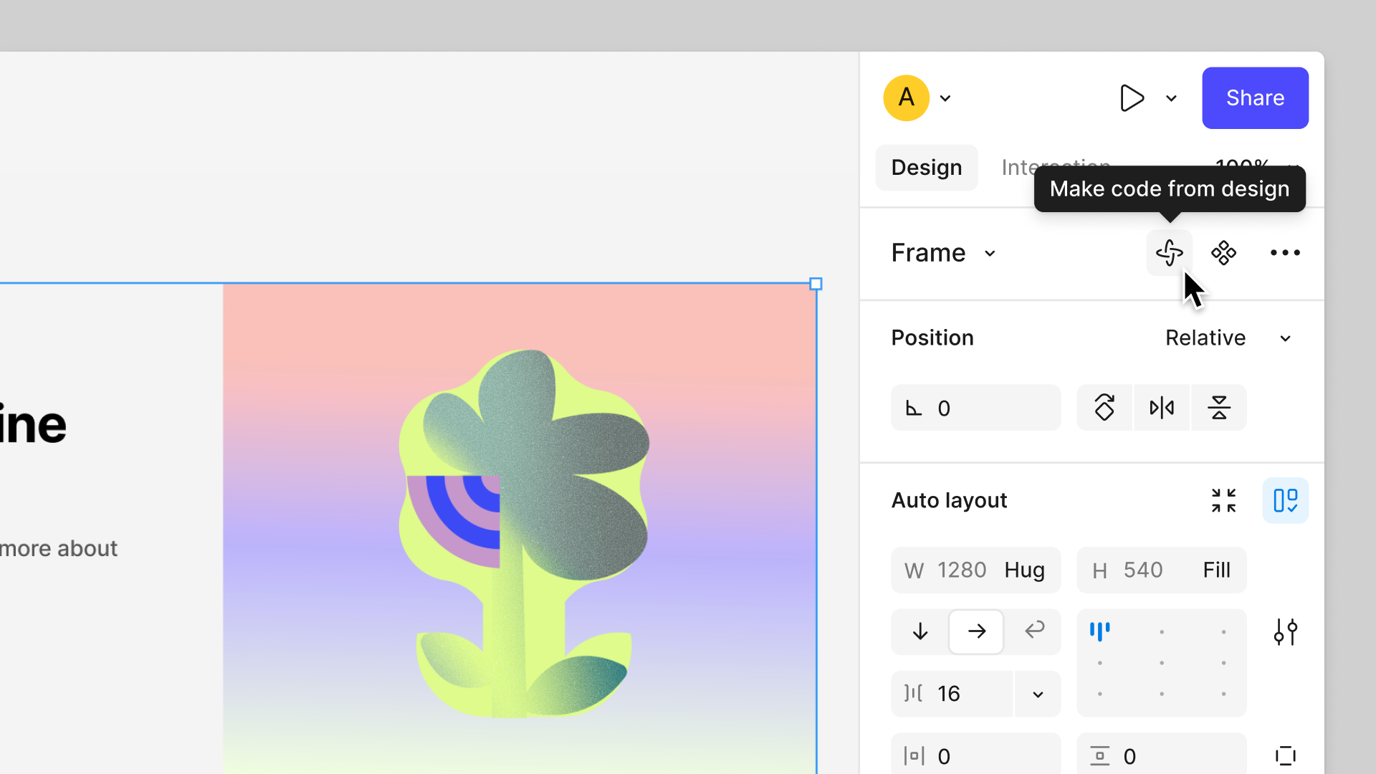Flip the frame horizontally
The width and height of the screenshot is (1376, 774).
click(x=1162, y=408)
